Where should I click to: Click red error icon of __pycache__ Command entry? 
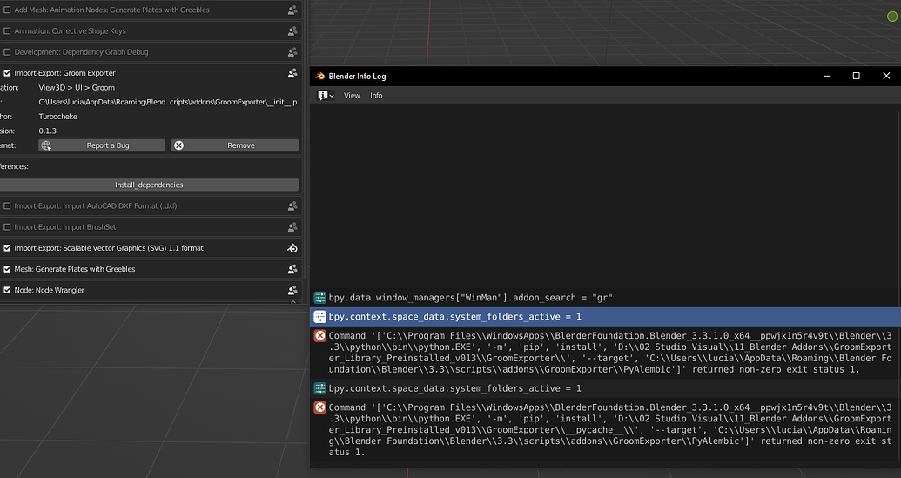[320, 407]
